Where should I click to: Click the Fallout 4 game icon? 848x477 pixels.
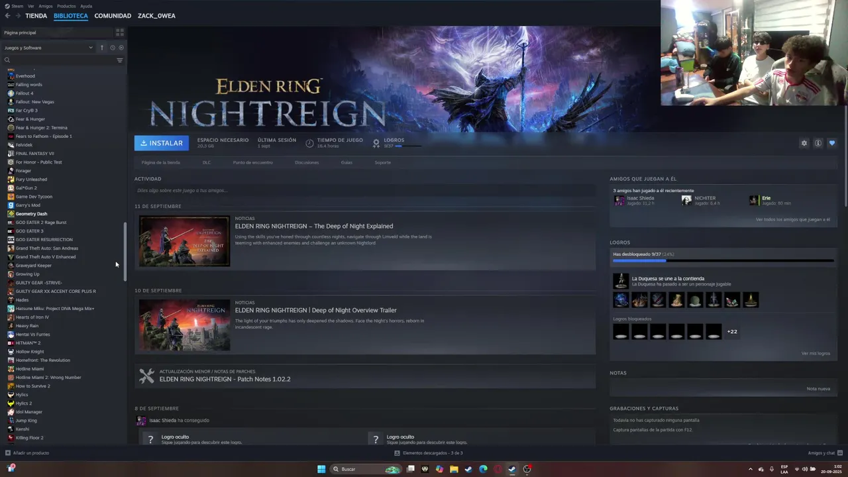[11, 93]
